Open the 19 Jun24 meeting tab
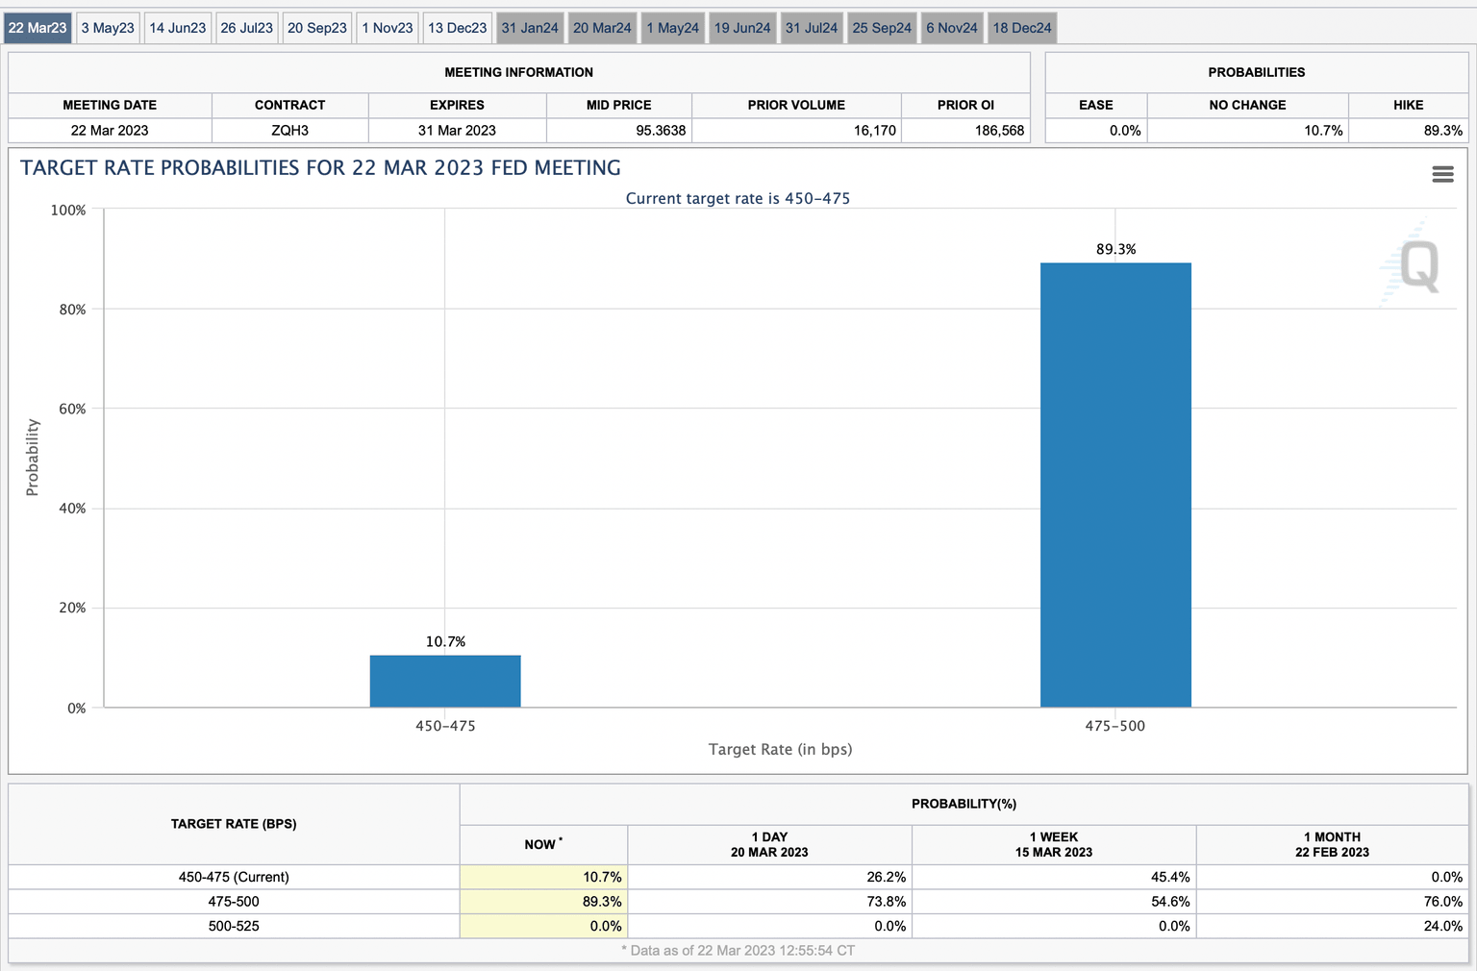 (x=742, y=27)
